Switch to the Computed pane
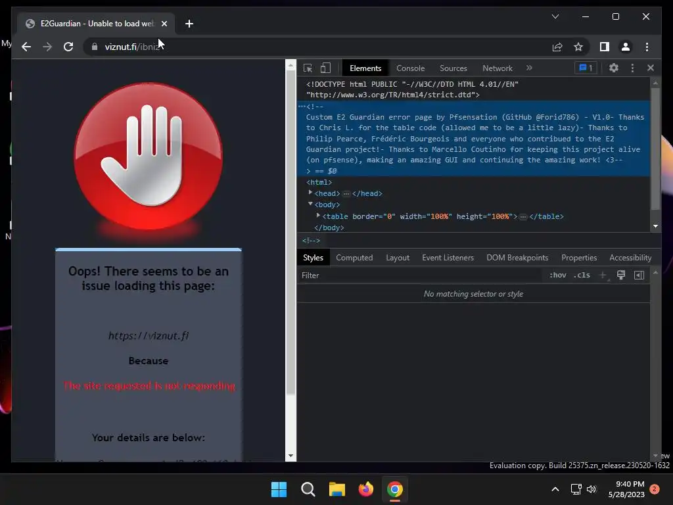Screen dimensions: 673x505 354,258
